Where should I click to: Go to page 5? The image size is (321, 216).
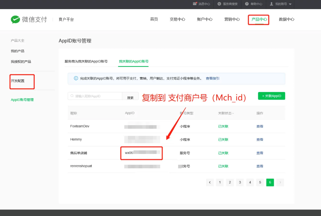260,182
